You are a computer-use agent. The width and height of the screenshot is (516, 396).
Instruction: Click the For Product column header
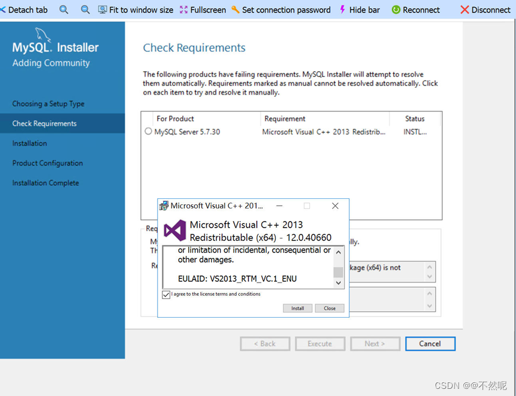pos(175,118)
